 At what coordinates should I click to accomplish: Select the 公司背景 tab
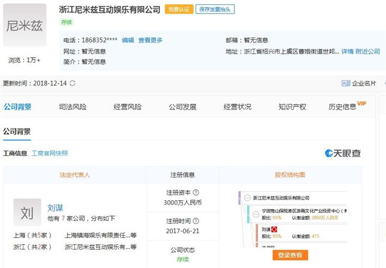coord(17,107)
